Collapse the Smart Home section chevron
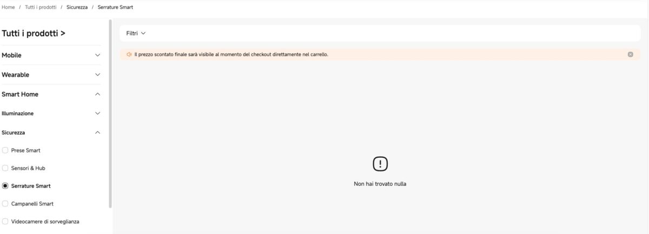The width and height of the screenshot is (649, 234). (97, 94)
